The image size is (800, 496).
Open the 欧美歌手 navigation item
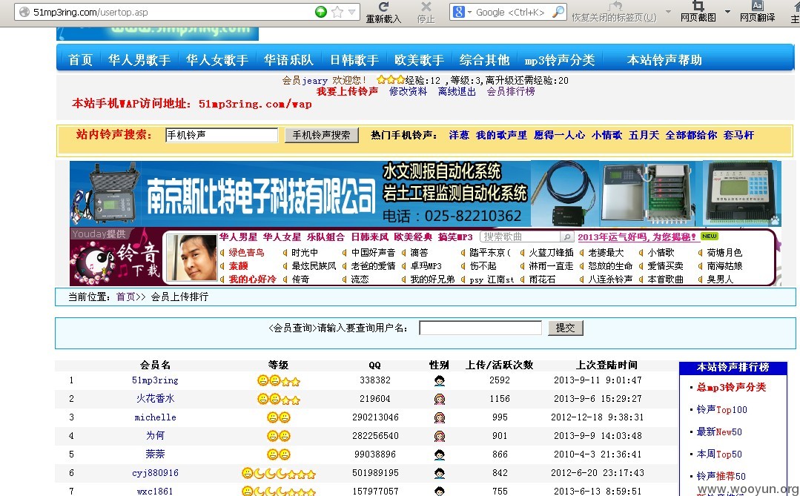coord(420,60)
